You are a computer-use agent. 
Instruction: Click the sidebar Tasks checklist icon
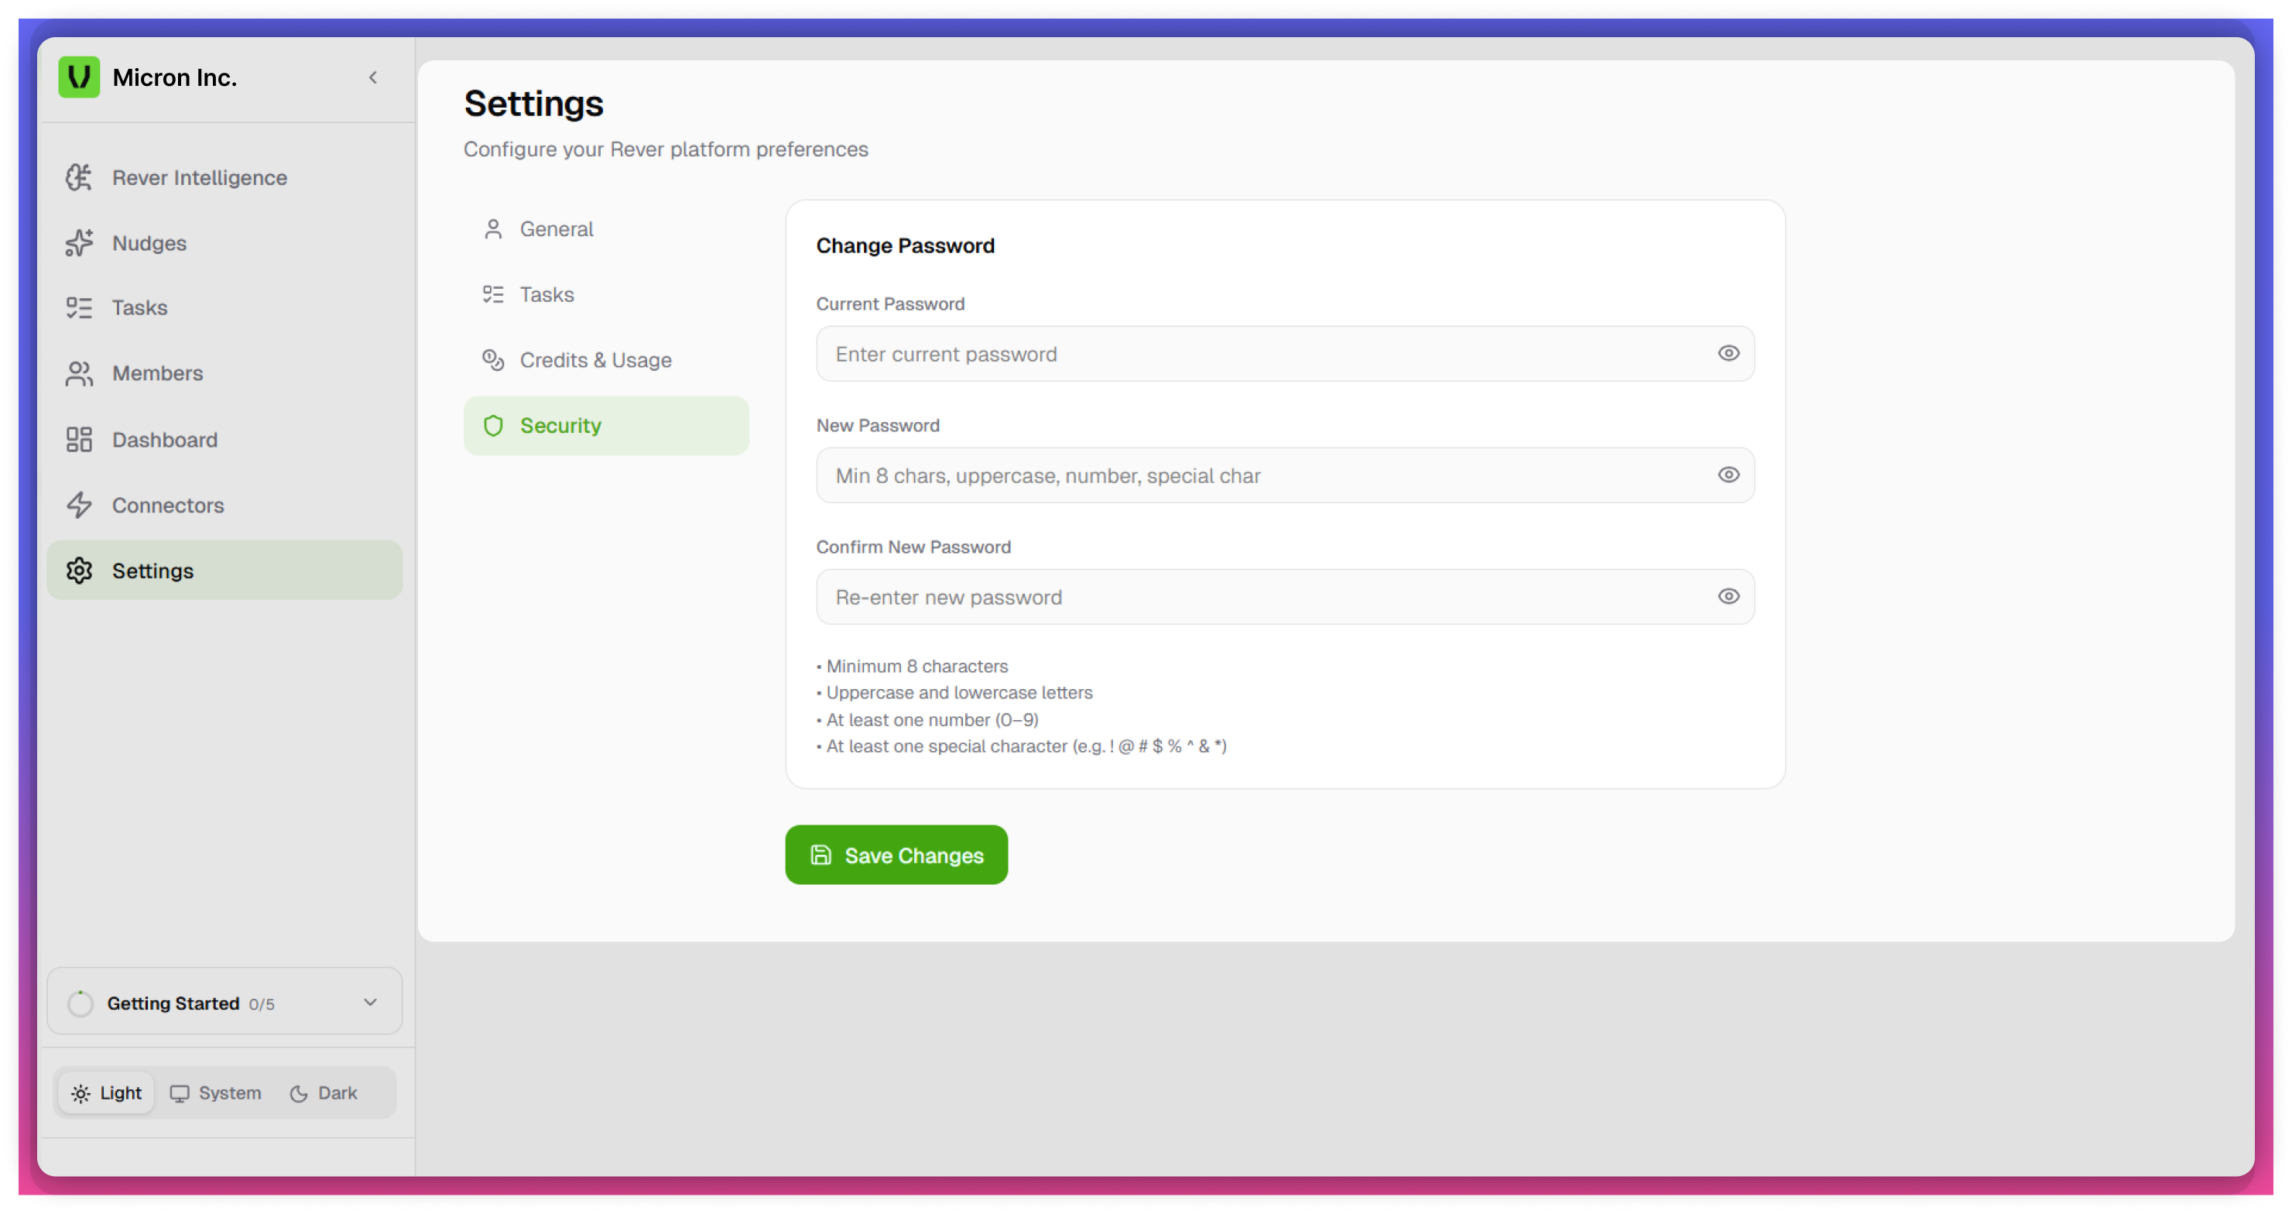click(x=79, y=308)
